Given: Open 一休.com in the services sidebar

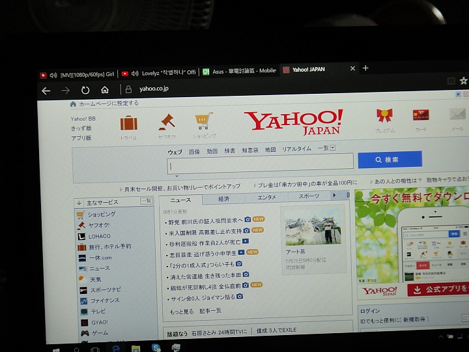Looking at the screenshot, I should 100,257.
